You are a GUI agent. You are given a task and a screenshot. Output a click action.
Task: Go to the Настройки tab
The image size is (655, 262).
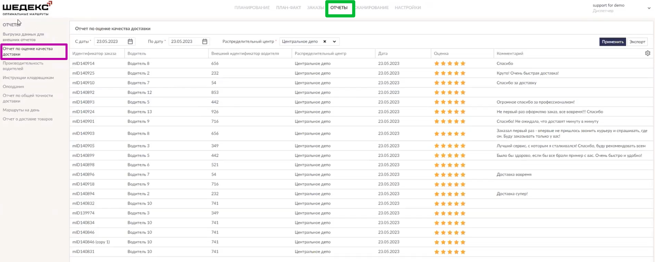tap(407, 8)
